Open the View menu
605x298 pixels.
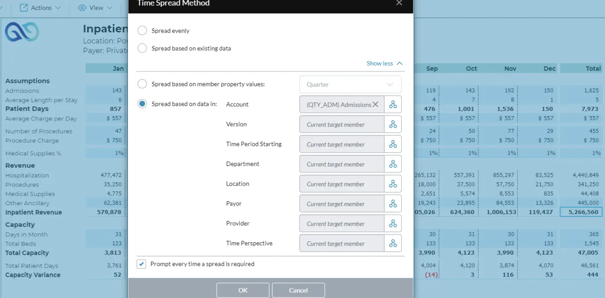(x=95, y=8)
